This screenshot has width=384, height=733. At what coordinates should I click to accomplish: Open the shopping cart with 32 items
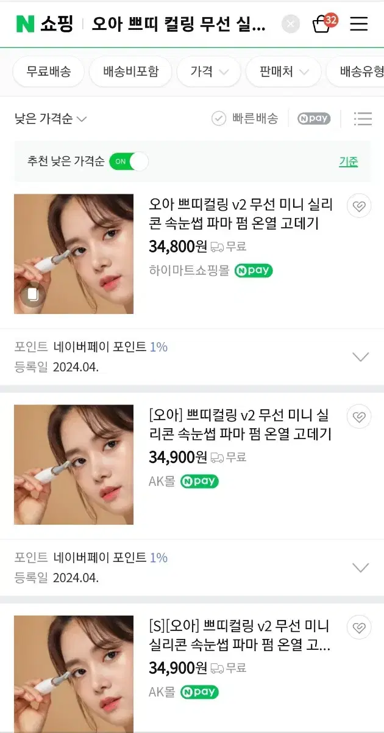pyautogui.click(x=323, y=23)
